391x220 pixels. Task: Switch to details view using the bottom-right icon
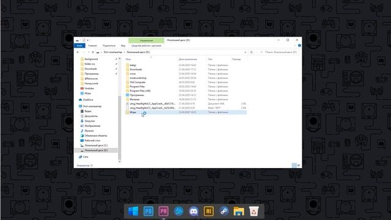click(x=294, y=166)
